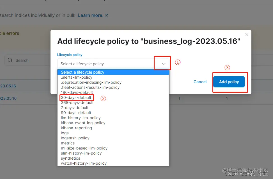
Task: Open the Learn more link
Action: click(x=91, y=15)
